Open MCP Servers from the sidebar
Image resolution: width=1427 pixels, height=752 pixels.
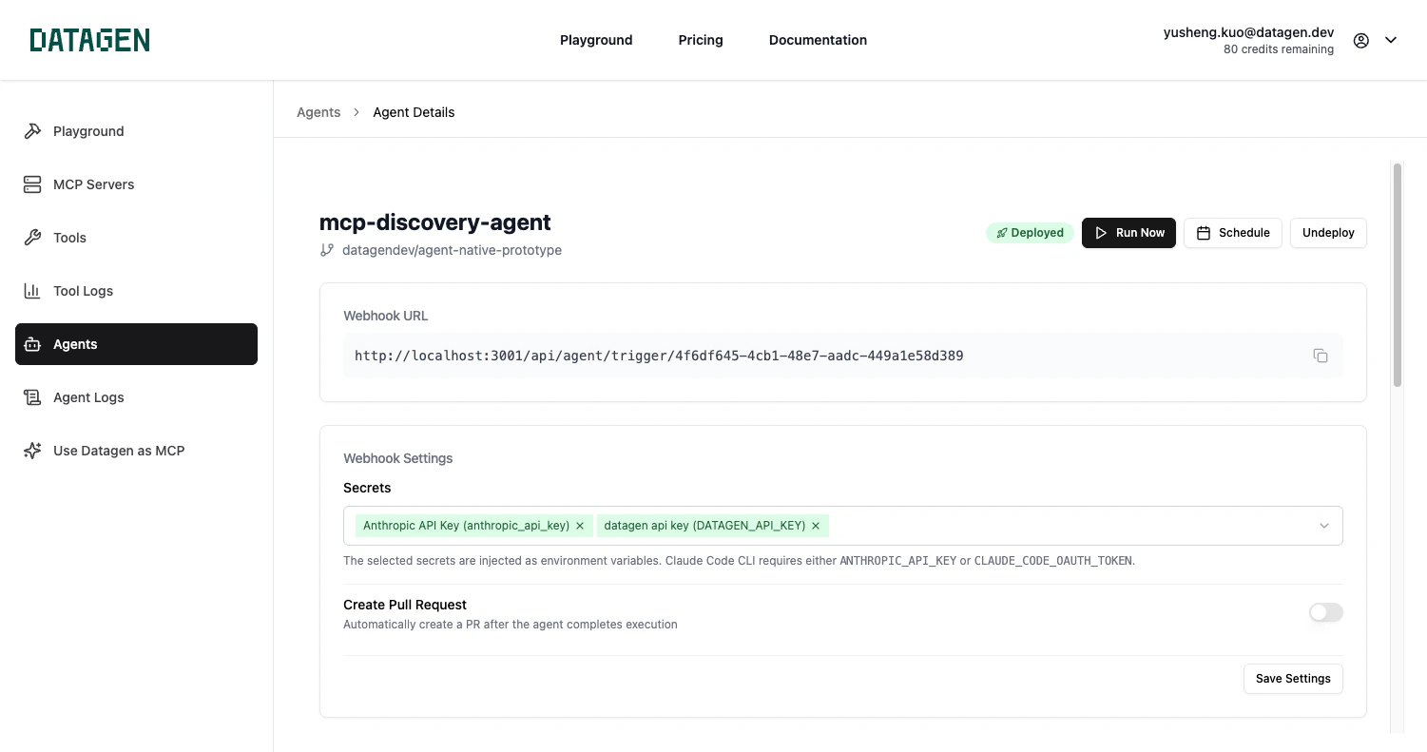[31, 183]
